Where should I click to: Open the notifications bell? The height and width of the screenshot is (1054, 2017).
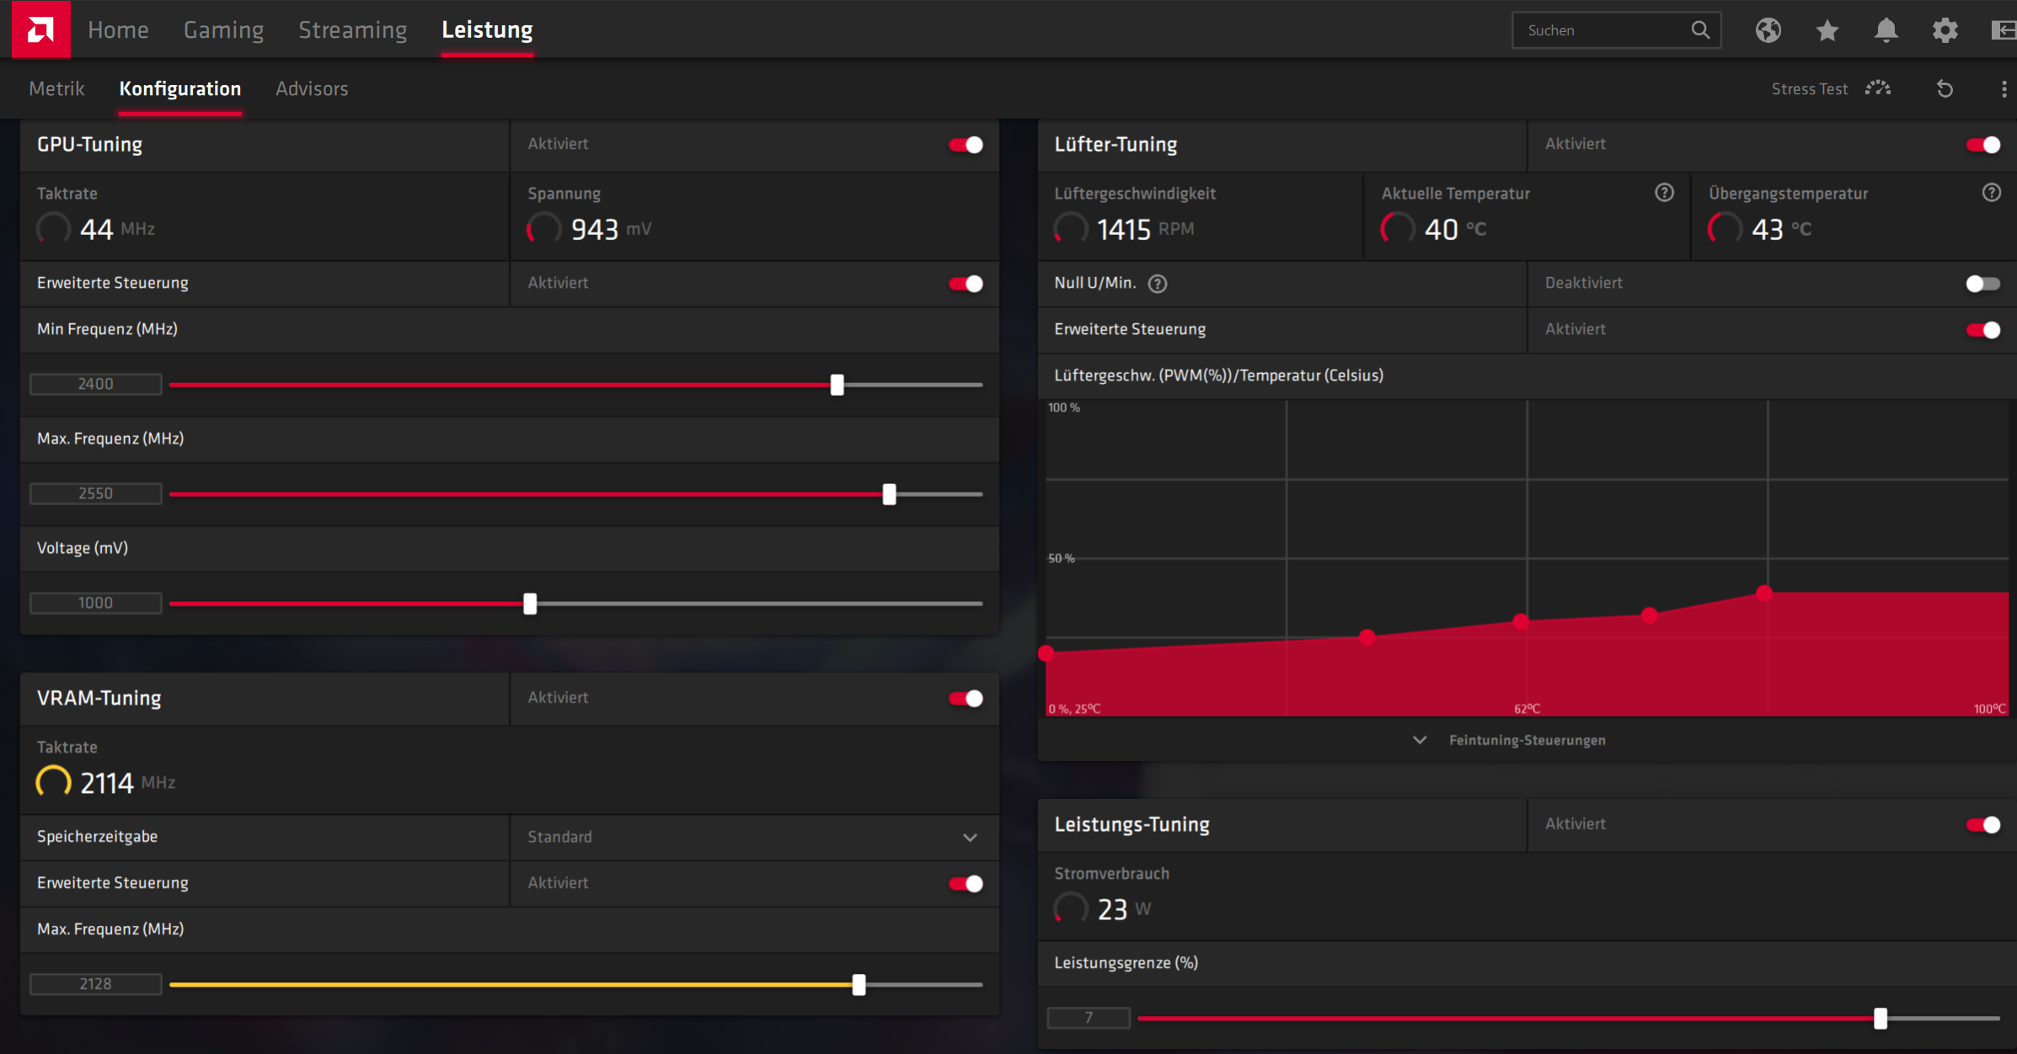point(1886,30)
